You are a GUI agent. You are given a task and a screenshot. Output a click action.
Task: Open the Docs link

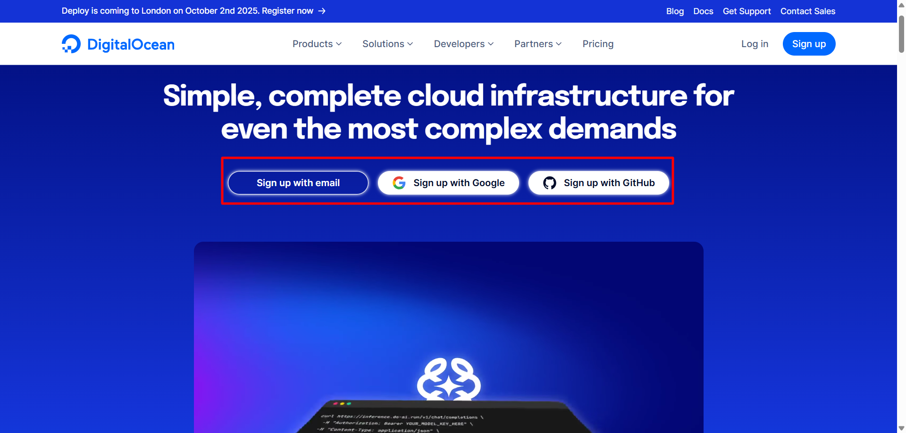703,11
